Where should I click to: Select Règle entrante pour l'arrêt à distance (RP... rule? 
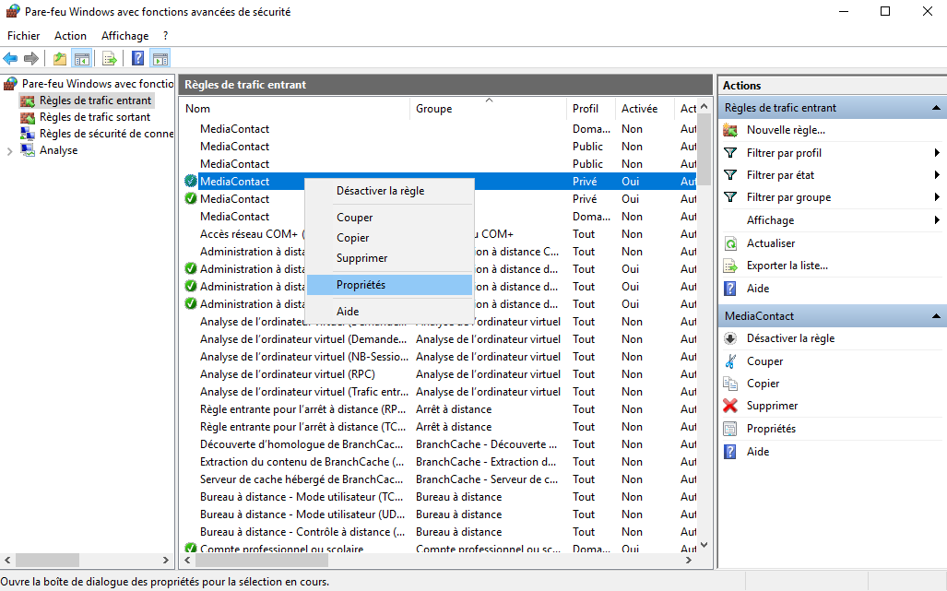(x=303, y=409)
